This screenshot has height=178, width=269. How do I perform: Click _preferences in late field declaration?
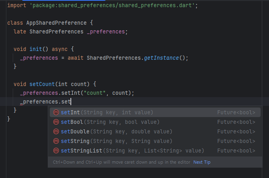[x=106, y=31]
